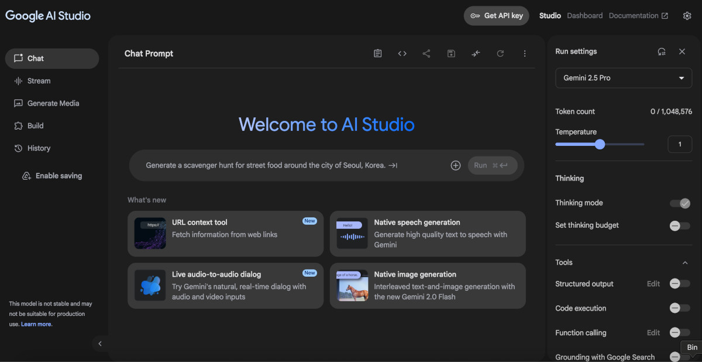Reset run settings to default icon

(662, 51)
